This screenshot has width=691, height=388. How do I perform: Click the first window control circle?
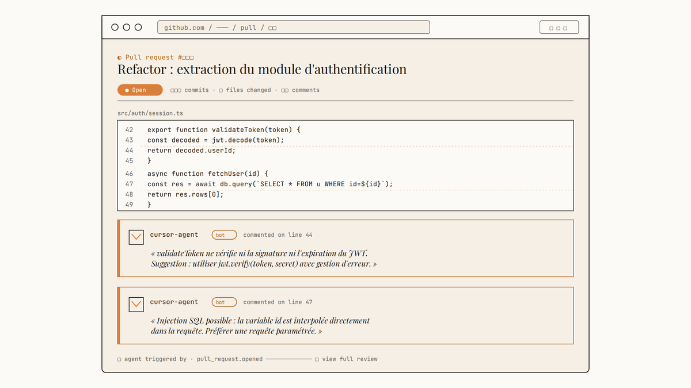pyautogui.click(x=115, y=27)
